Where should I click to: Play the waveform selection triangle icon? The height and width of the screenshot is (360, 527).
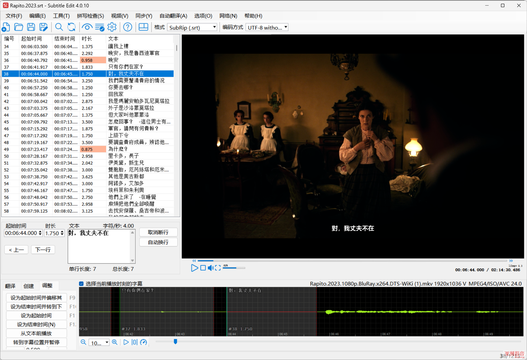tap(126, 342)
